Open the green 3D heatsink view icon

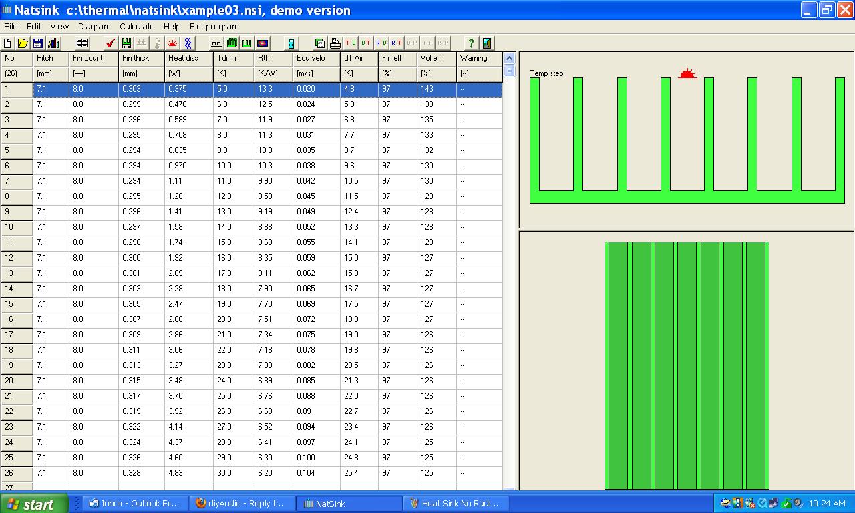coord(232,43)
